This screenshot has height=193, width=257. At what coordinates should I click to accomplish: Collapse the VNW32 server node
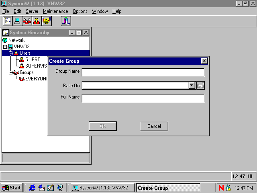point(5,47)
